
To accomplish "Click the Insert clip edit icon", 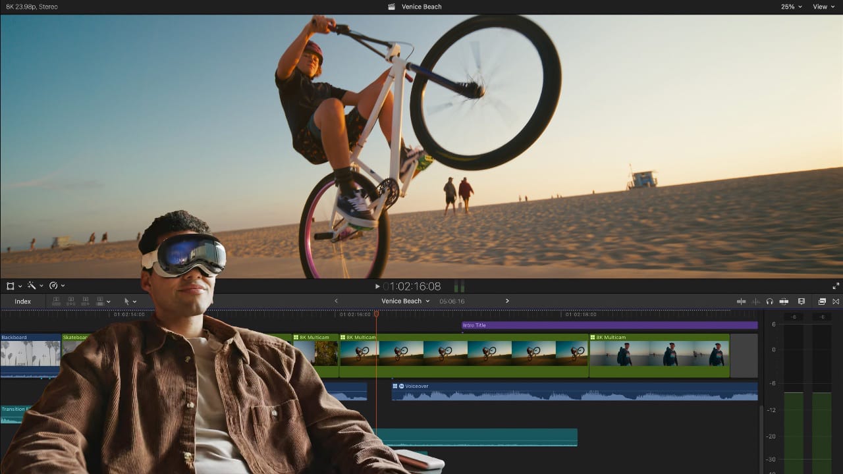I will pyautogui.click(x=70, y=302).
